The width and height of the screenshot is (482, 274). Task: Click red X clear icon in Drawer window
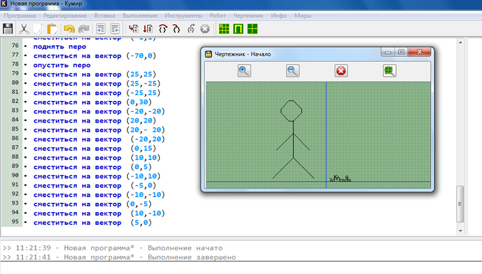pyautogui.click(x=341, y=71)
